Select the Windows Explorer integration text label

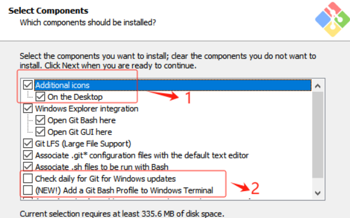tap(87, 109)
